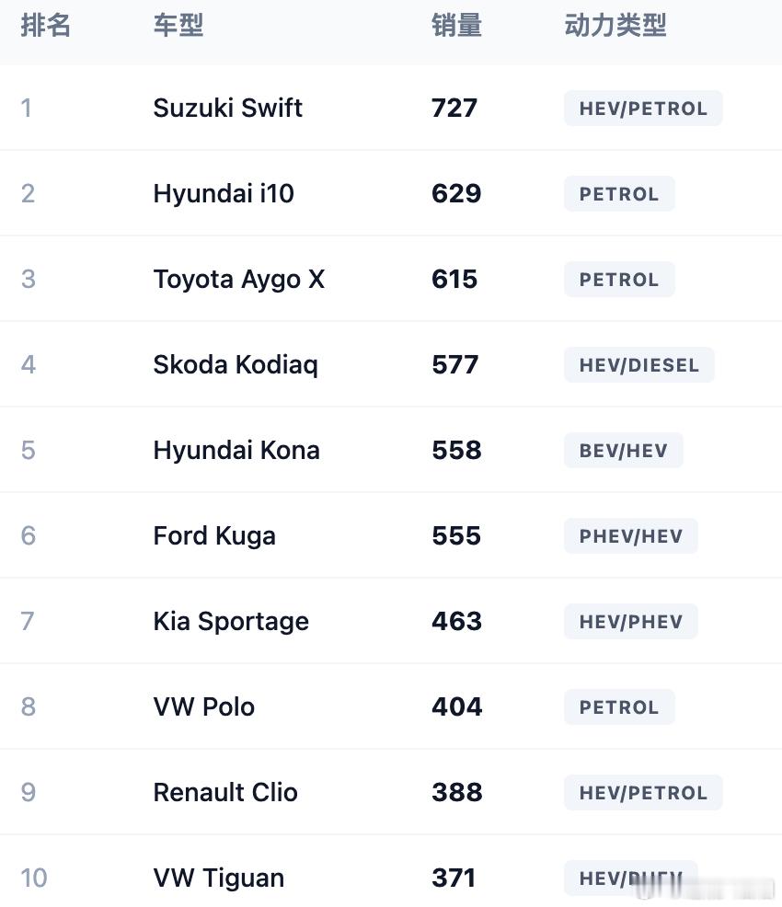This screenshot has width=782, height=907.
Task: Click the 排名 column header
Action: (x=45, y=26)
